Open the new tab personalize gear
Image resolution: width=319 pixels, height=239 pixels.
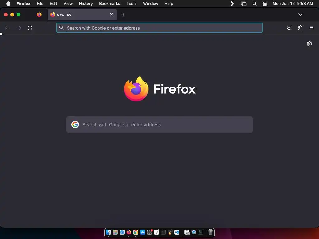[x=309, y=44]
